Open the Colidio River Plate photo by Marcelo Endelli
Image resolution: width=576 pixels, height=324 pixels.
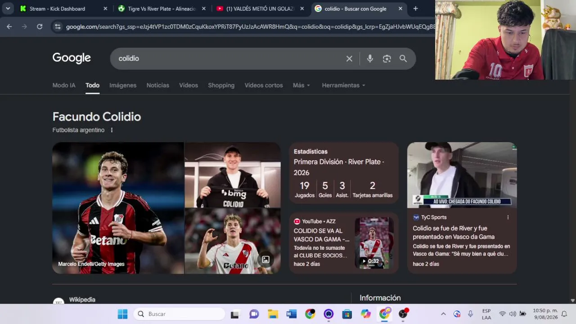pyautogui.click(x=118, y=208)
